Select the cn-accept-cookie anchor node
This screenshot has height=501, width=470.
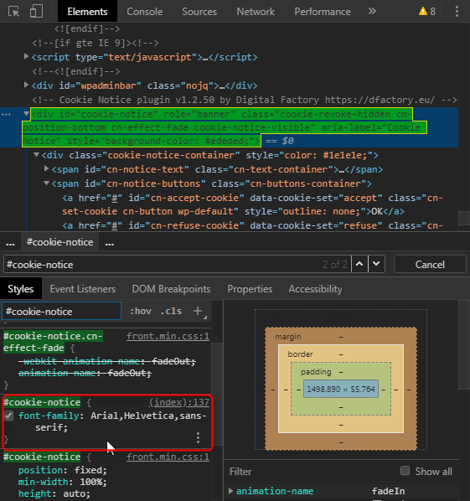pyautogui.click(x=252, y=204)
